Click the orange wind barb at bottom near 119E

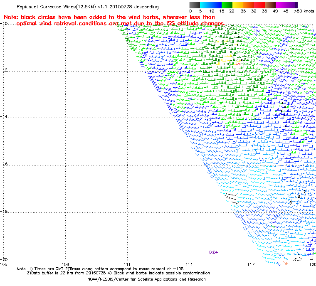(285, 263)
